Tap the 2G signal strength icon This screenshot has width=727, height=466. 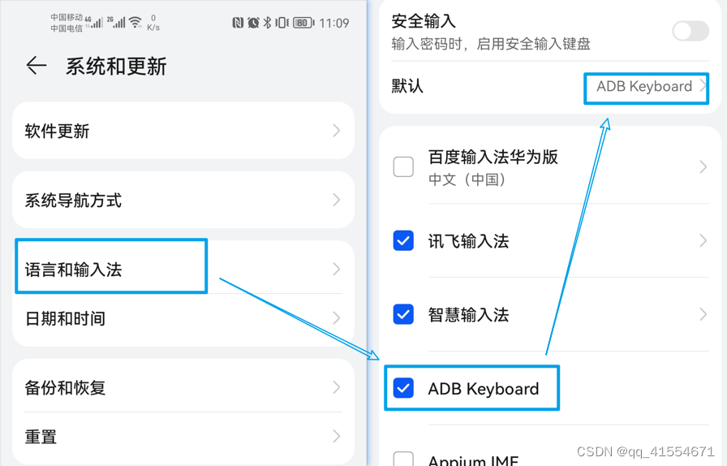[116, 22]
